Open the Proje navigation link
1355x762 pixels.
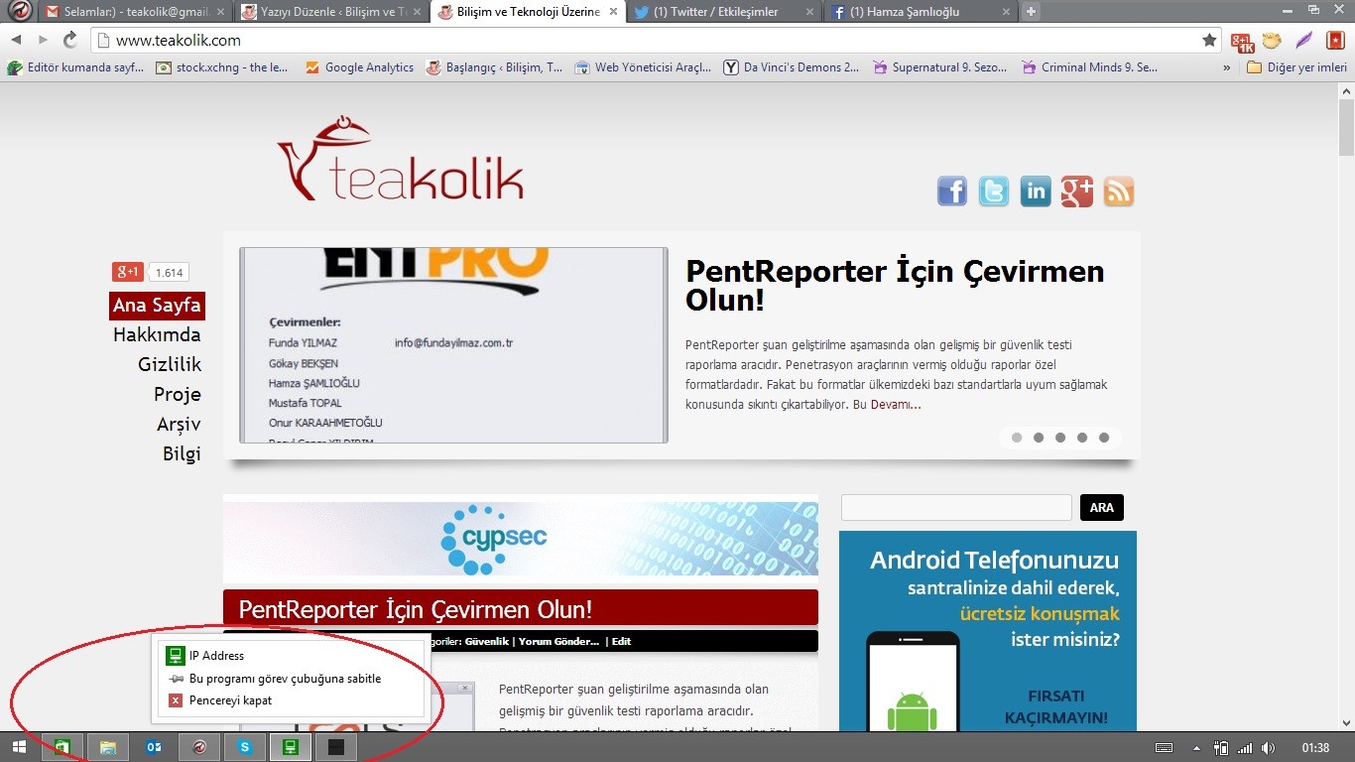tap(178, 394)
